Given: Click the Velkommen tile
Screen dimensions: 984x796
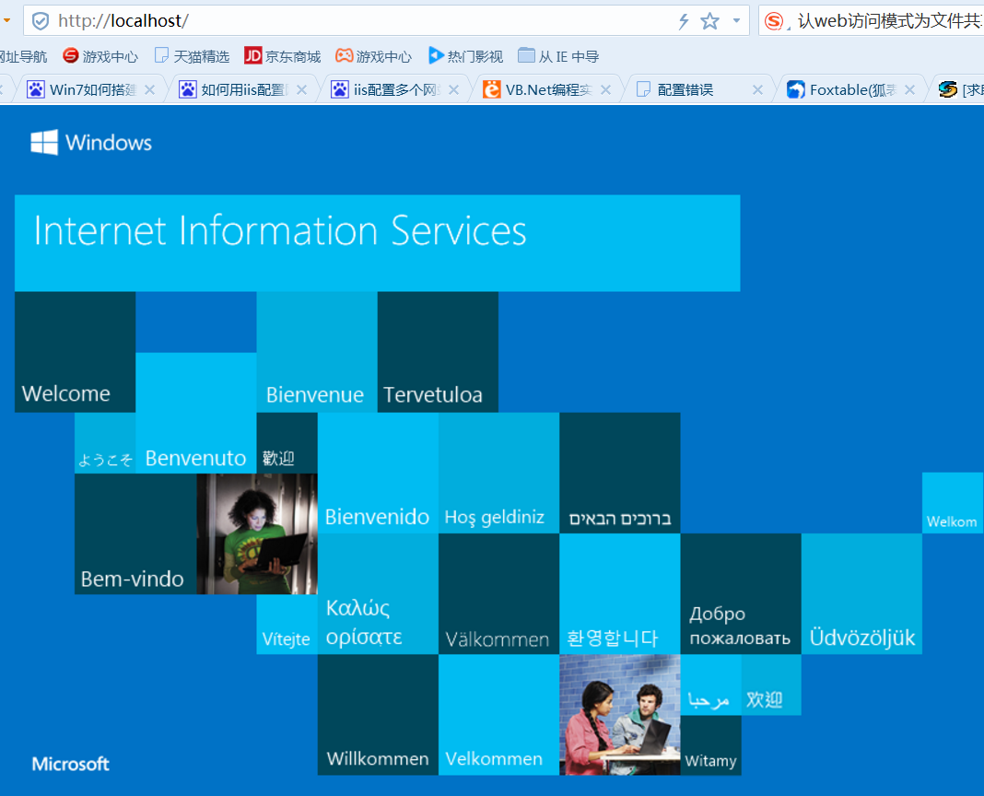Looking at the screenshot, I should pyautogui.click(x=498, y=715).
